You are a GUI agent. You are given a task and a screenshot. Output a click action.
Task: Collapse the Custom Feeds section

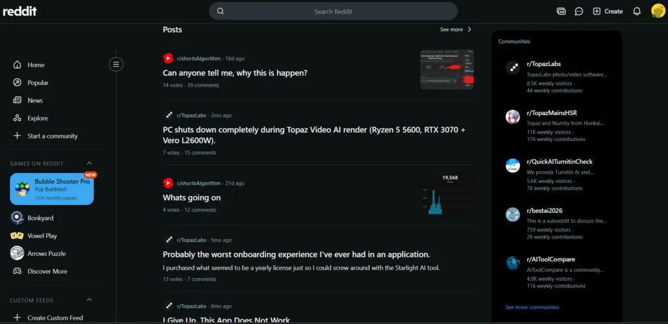coord(89,300)
